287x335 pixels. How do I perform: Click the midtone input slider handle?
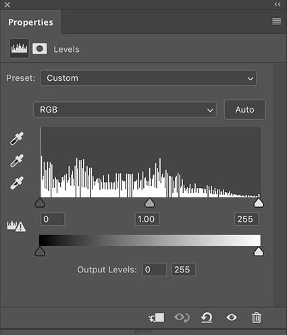pos(150,203)
